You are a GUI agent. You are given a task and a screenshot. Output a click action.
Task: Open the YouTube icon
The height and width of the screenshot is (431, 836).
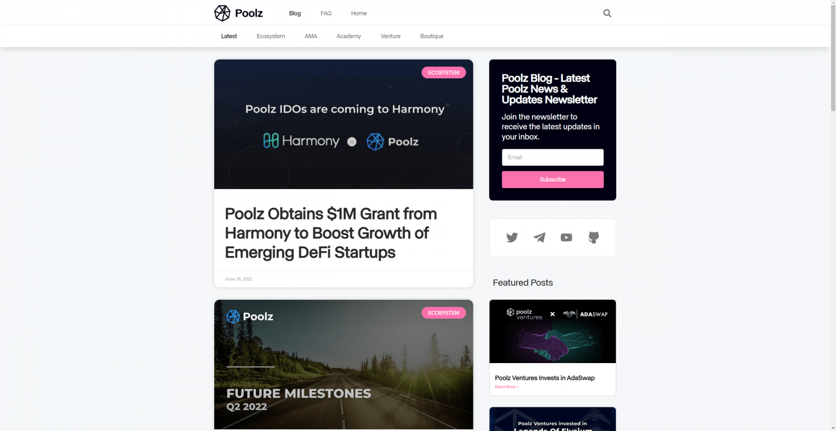click(x=566, y=237)
